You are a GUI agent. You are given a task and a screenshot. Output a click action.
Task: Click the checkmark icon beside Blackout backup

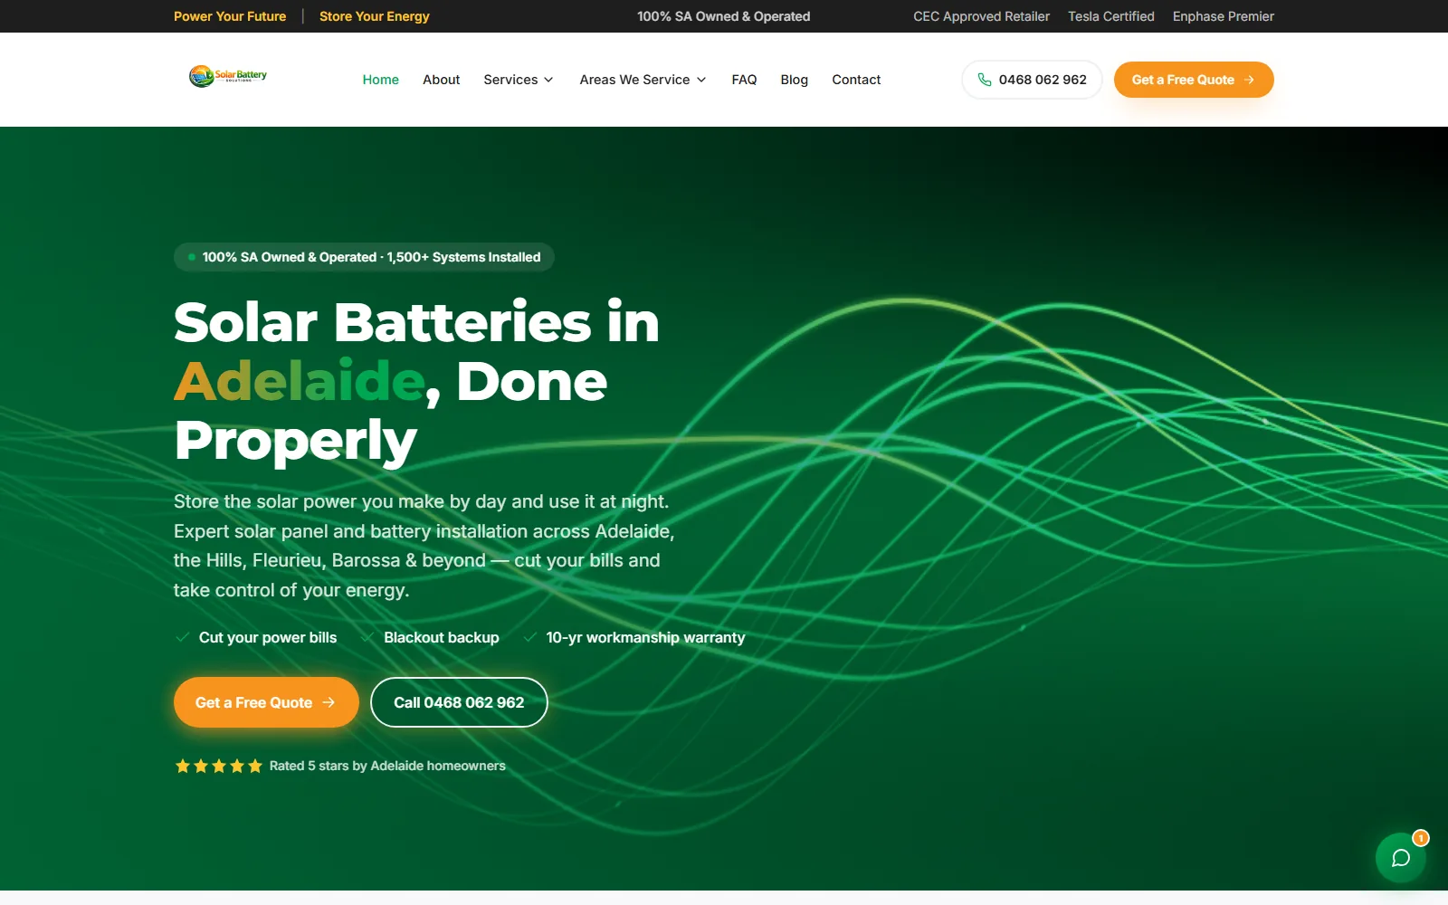[x=367, y=637]
